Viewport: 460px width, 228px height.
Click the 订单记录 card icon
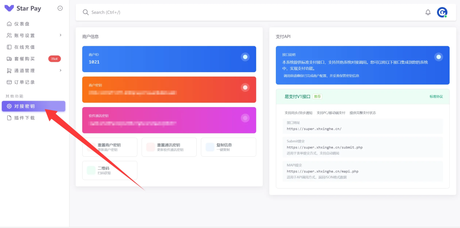9,82
